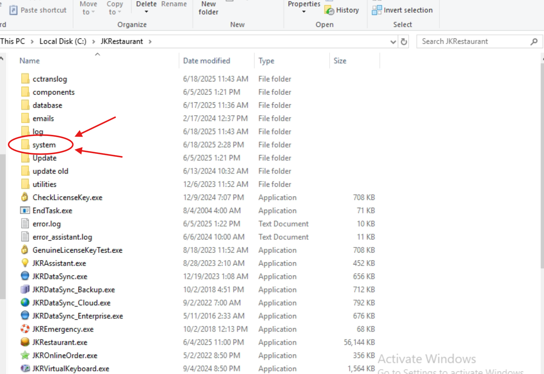Click the error.log document icon
Viewport: 544px width, 374px height.
[25, 223]
